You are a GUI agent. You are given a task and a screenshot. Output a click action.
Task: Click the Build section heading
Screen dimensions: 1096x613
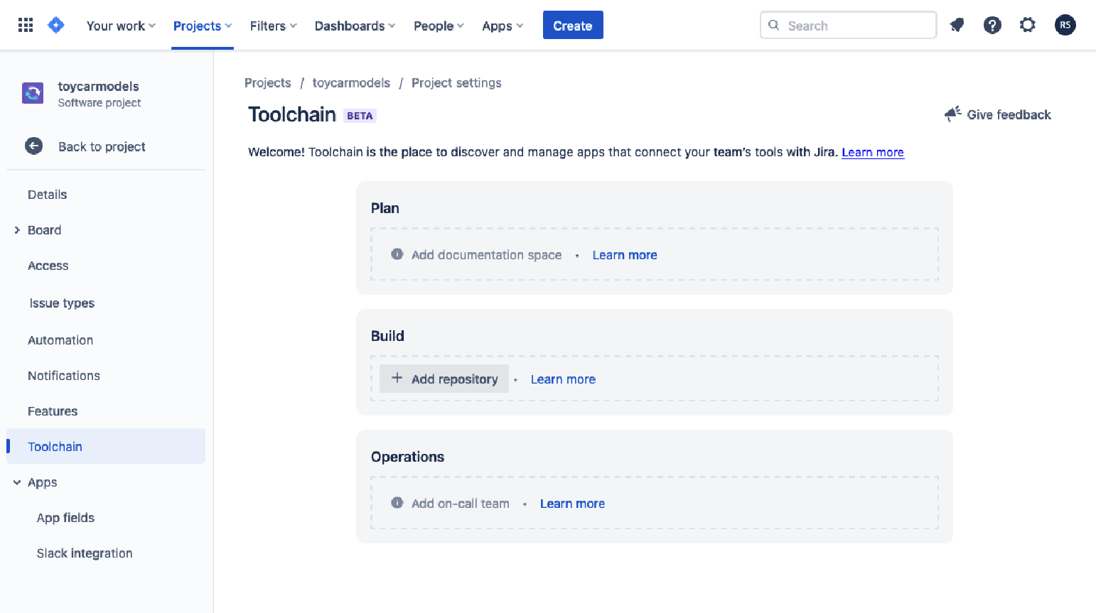[x=387, y=336]
